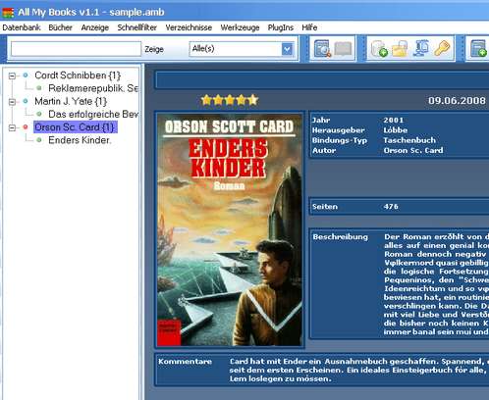Click the yellow key password icon
489x400 pixels.
click(x=442, y=48)
